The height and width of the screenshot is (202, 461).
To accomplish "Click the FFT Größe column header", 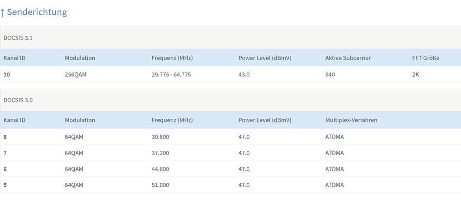I will click(x=425, y=58).
